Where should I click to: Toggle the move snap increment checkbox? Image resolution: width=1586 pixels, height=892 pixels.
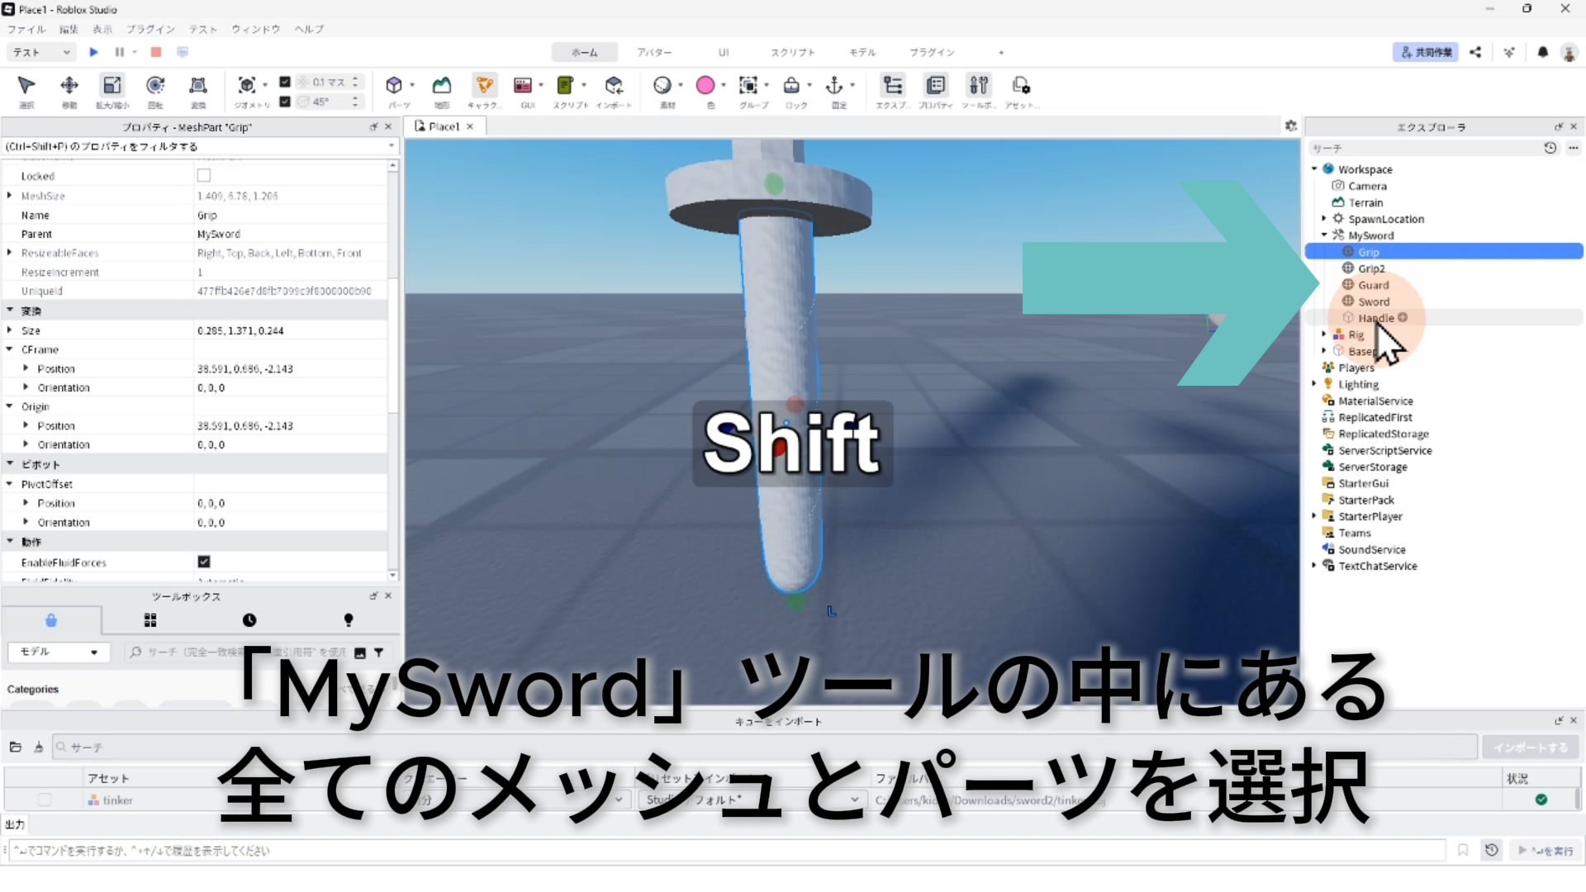(285, 82)
